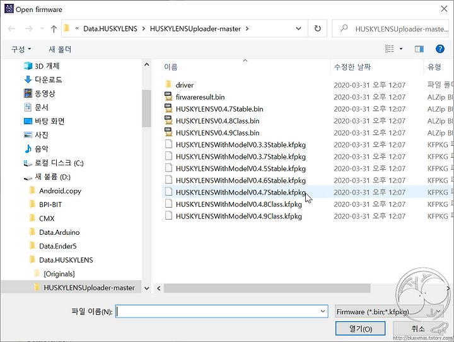Select 동영상 videos folder
Screen dimensions: 454x342
[x=39, y=93]
